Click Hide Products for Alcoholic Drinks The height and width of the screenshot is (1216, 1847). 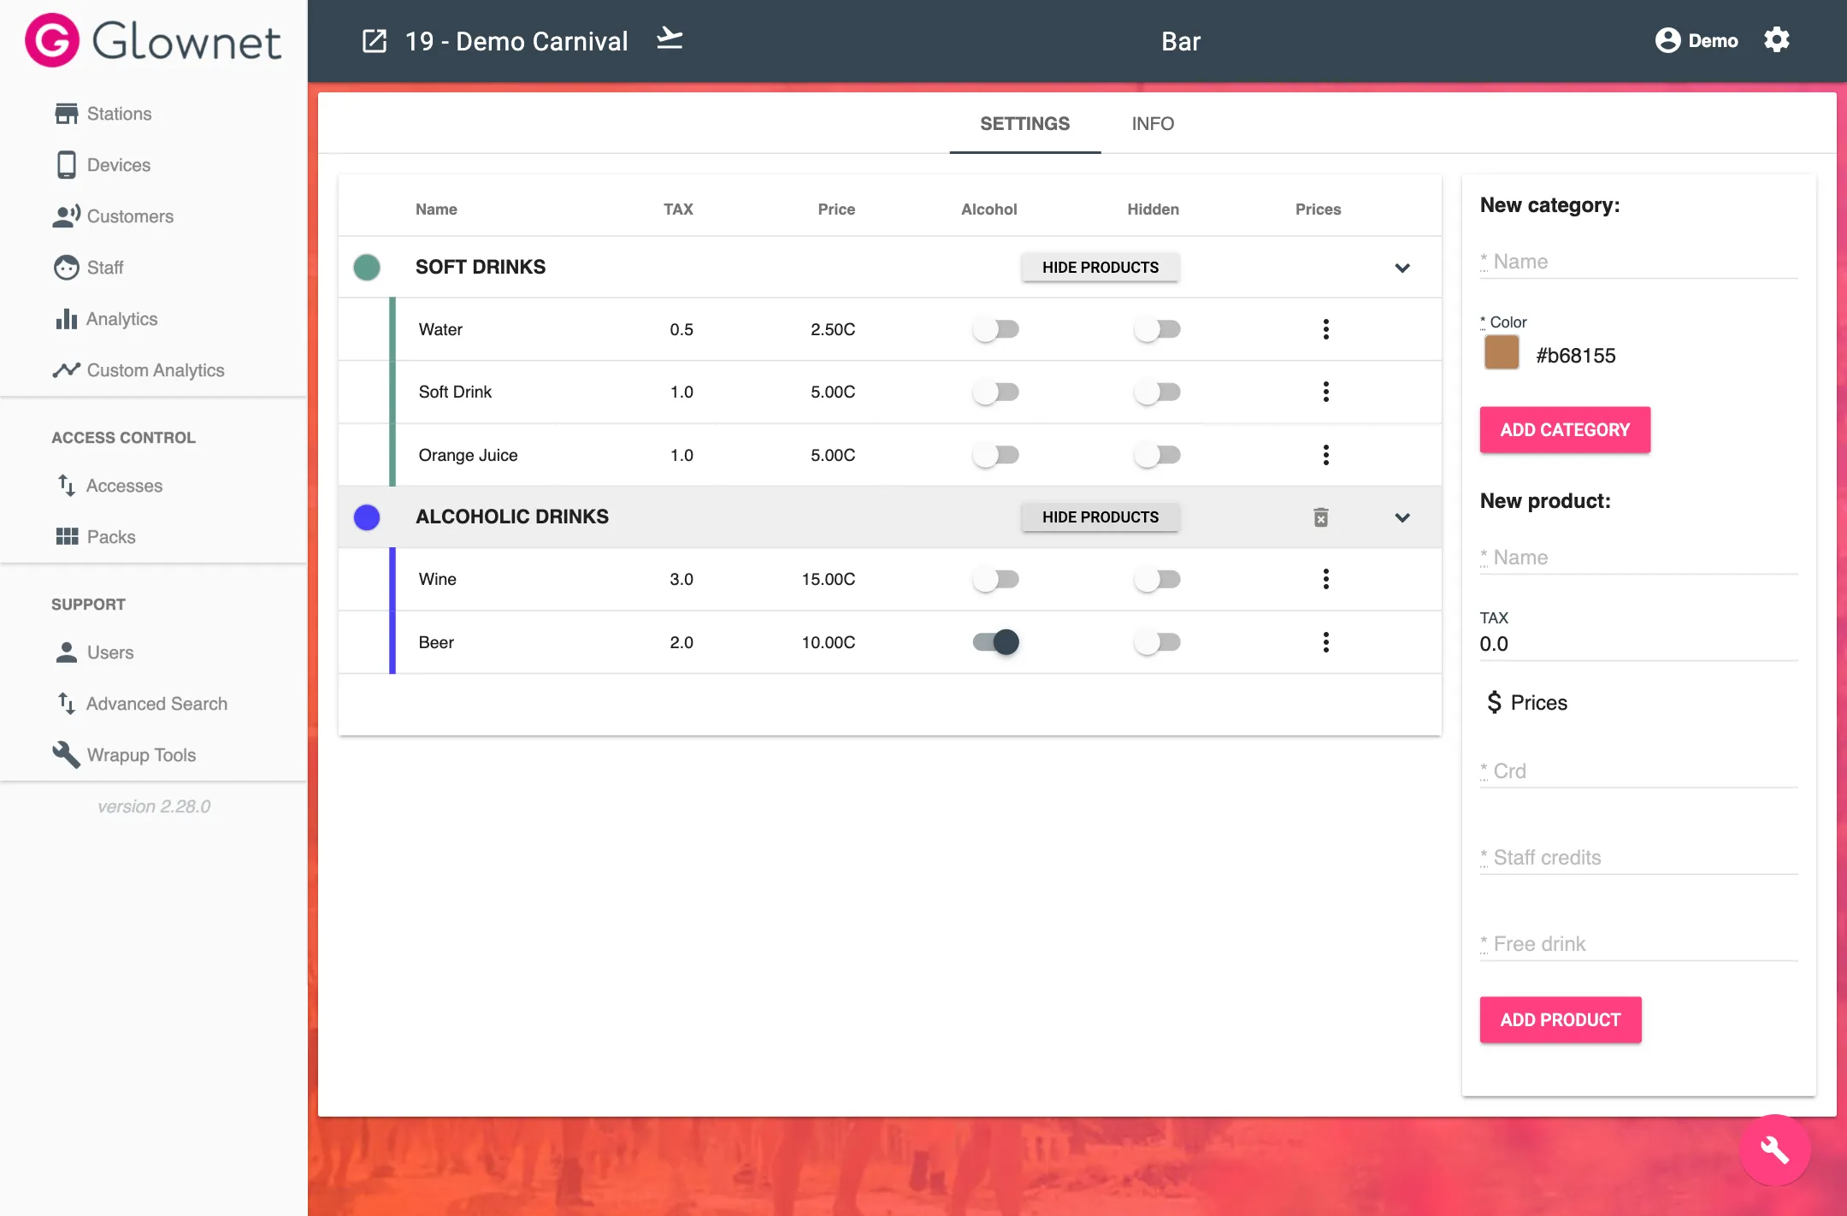click(1101, 517)
